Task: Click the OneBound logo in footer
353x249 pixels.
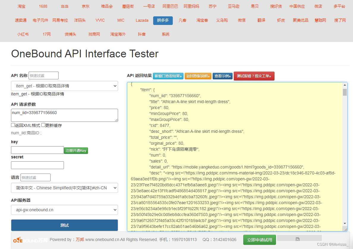Action: click(30, 240)
